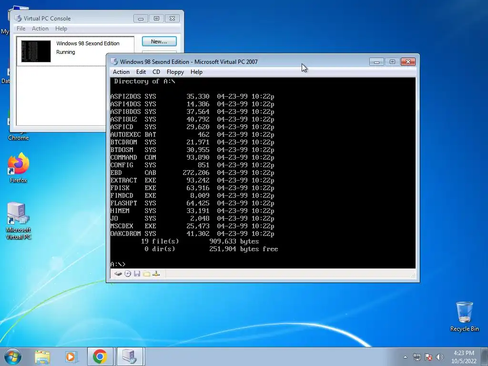Viewport: 488px width, 366px height.
Task: Open the Edit menu in the VM window
Action: [x=141, y=72]
